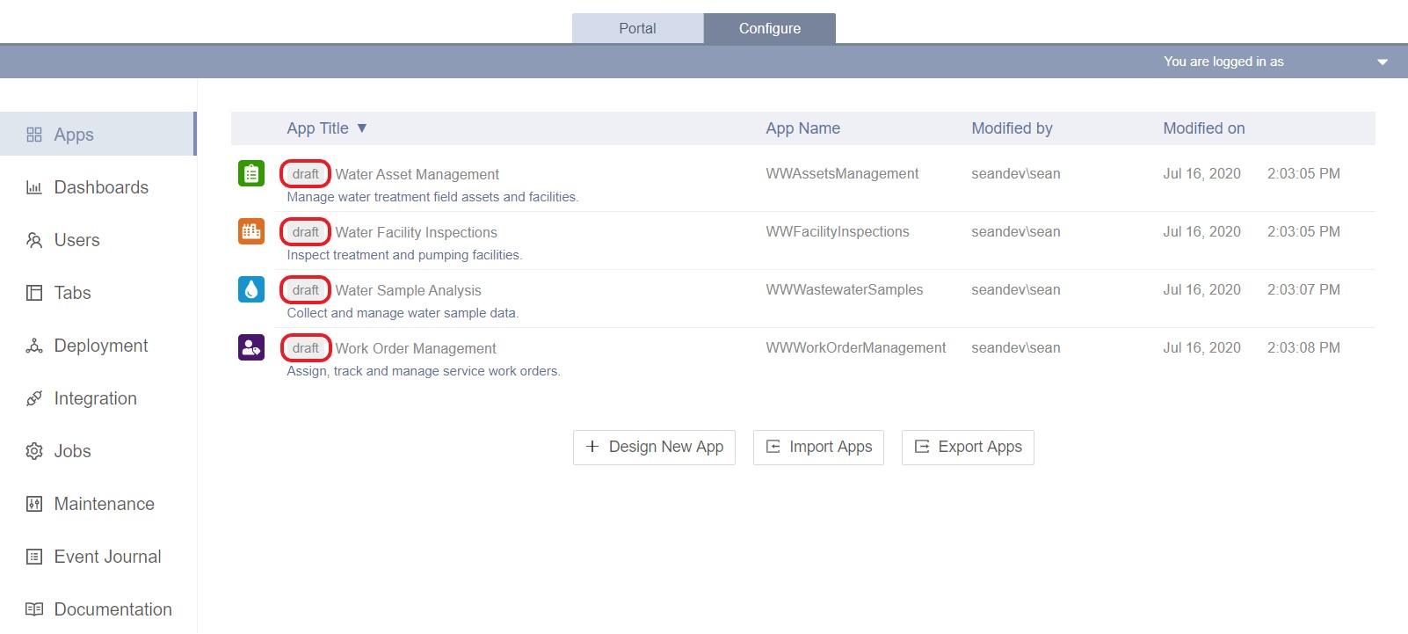The image size is (1408, 634).
Task: Open the Dashboards section
Action: [x=98, y=187]
